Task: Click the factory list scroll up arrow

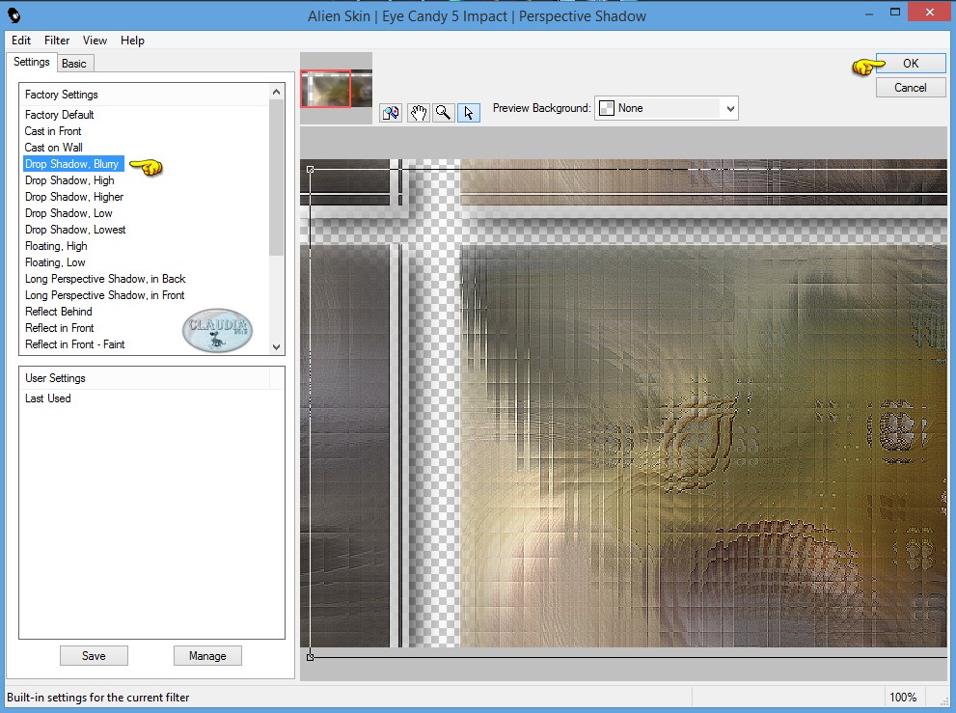Action: (276, 92)
